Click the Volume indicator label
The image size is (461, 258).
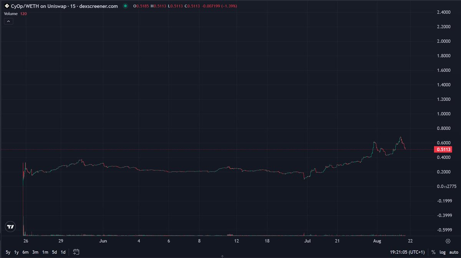11,13
